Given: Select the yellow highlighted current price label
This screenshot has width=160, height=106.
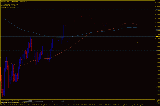Looking at the screenshot, I should pos(158,36).
